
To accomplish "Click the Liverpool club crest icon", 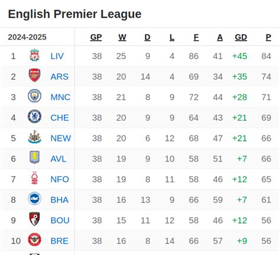I will [x=34, y=55].
